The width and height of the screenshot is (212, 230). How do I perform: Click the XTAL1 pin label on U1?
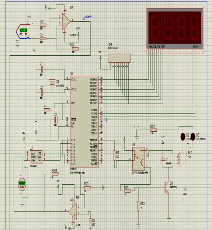point(74,80)
